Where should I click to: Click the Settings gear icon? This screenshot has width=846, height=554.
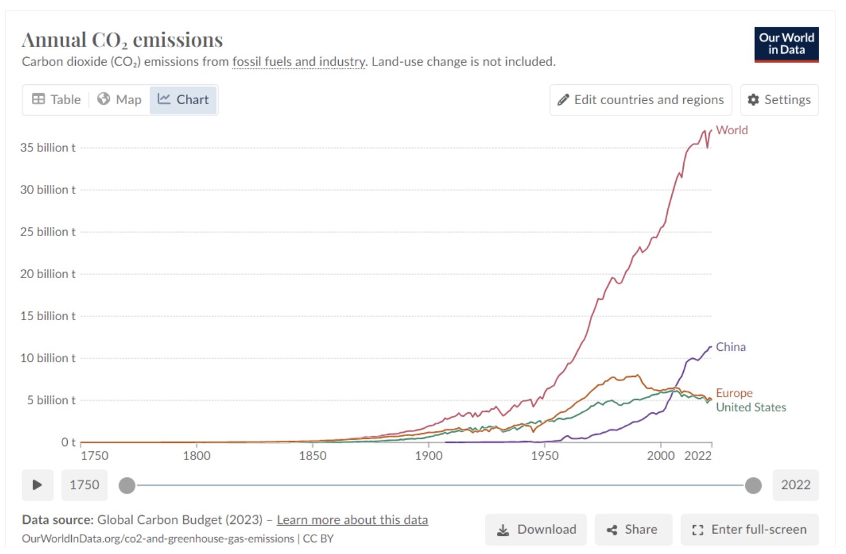pos(753,100)
